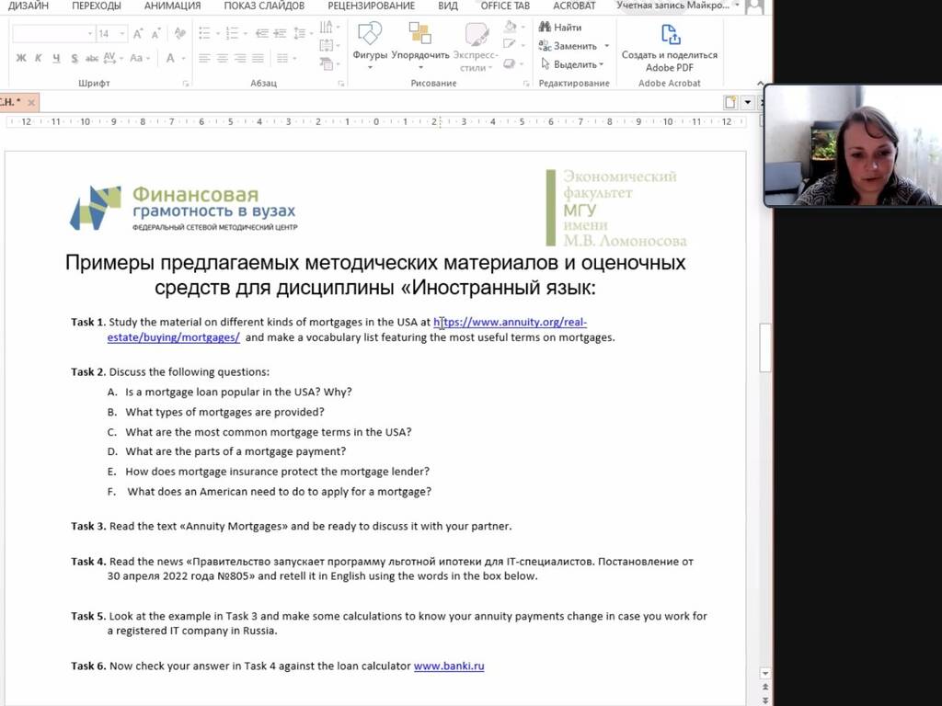Viewport: 942px width, 706px height.
Task: Apply numbered list formatting
Action: [233, 33]
